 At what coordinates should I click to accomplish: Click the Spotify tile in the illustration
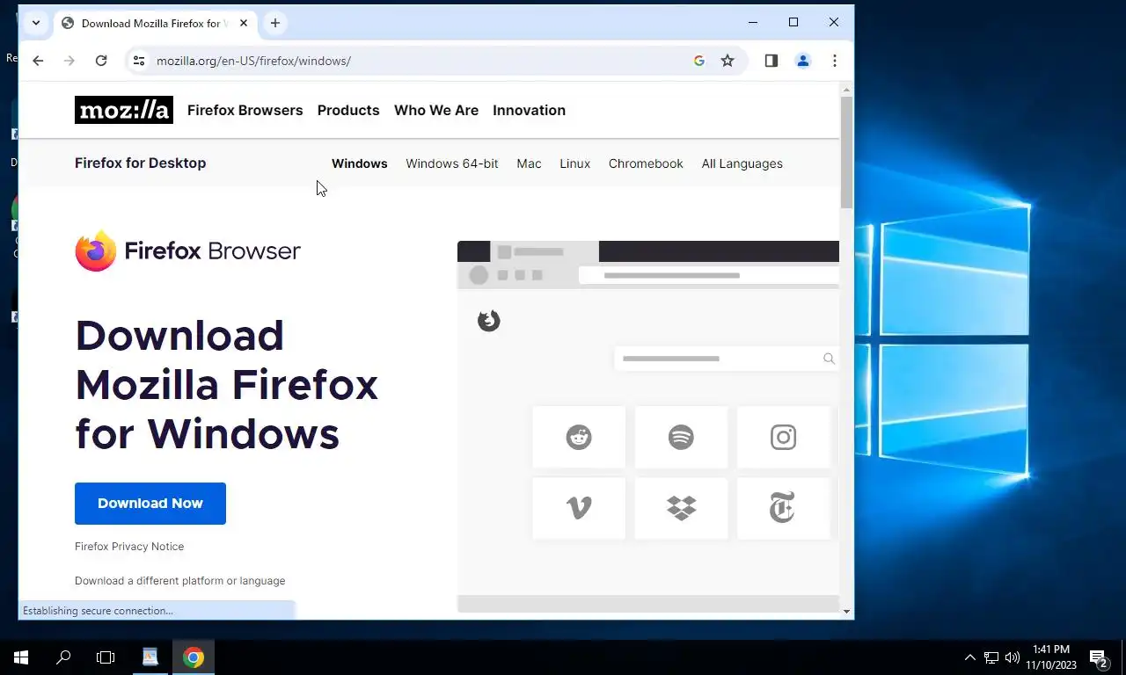click(x=681, y=437)
